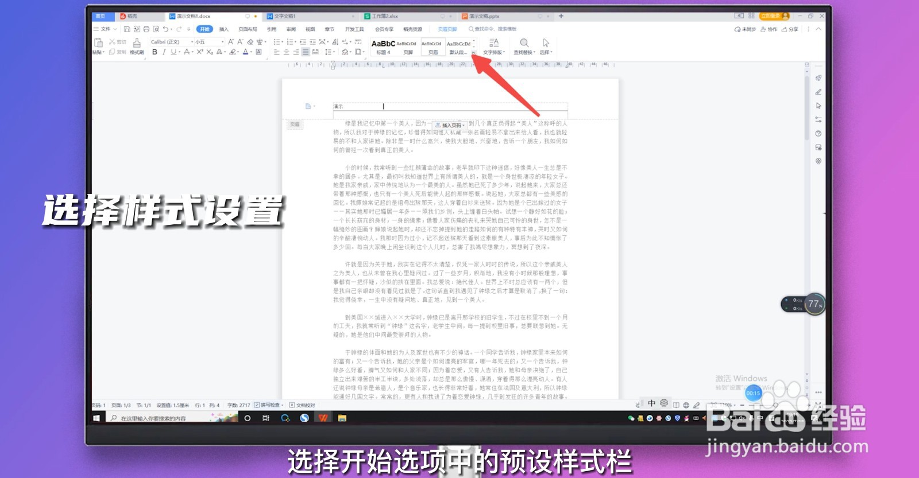
Task: Open the Header and Footer (页眉页脚) tab
Action: 447,29
